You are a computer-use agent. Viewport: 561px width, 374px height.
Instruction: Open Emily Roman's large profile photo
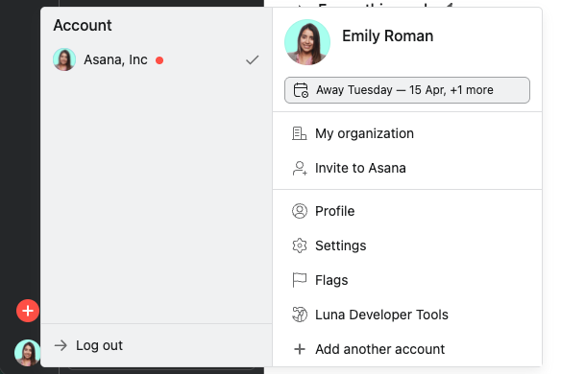pos(307,42)
